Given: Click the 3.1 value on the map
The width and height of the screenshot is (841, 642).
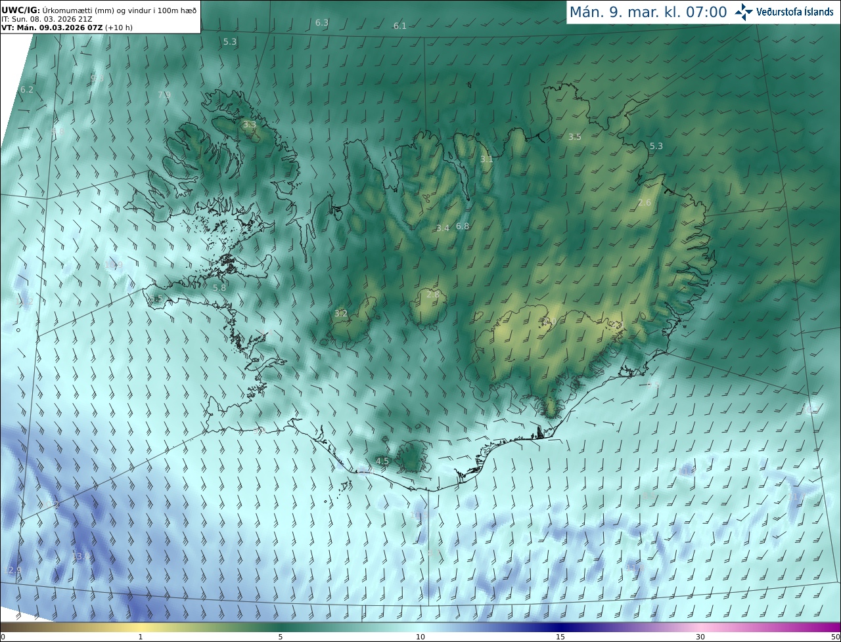Looking at the screenshot, I should (x=486, y=159).
